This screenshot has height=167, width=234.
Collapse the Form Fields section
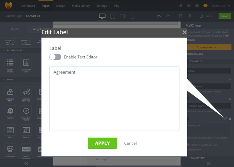[196, 61]
